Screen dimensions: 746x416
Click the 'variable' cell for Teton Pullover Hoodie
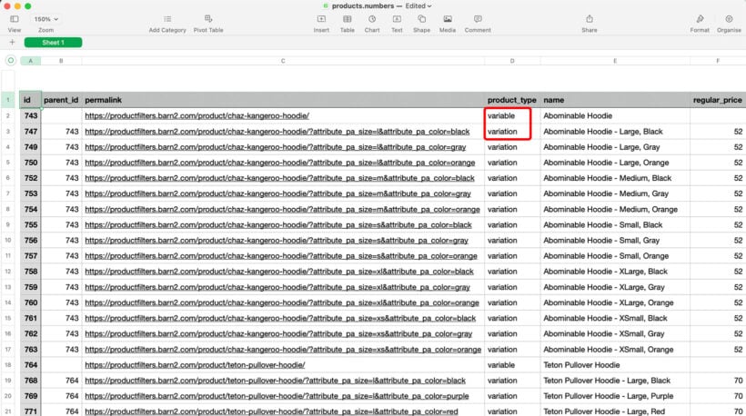click(512, 365)
